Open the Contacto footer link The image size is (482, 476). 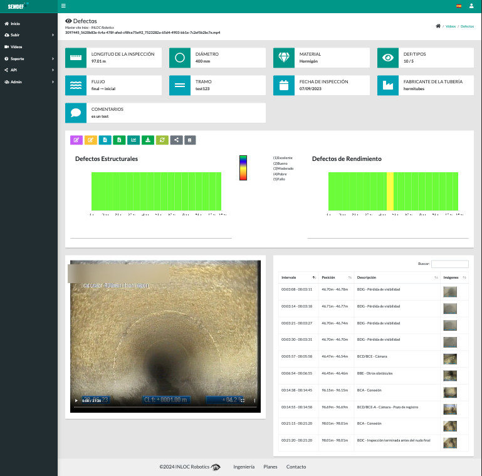tap(296, 467)
